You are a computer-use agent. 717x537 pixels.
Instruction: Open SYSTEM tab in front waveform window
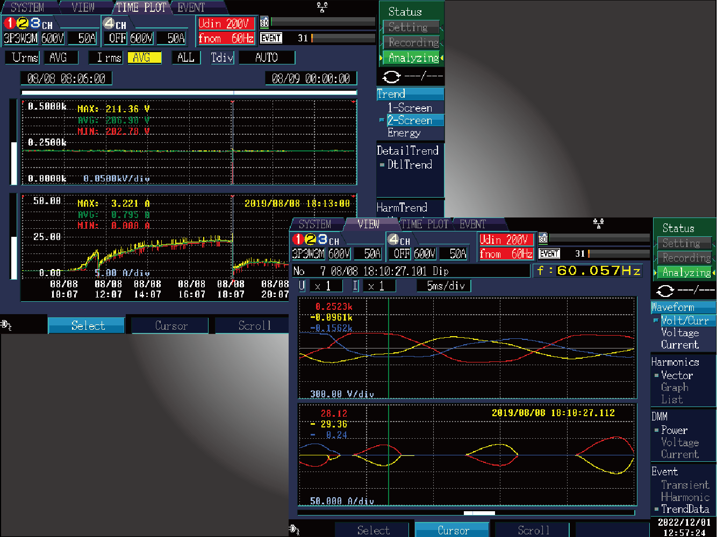tap(315, 224)
